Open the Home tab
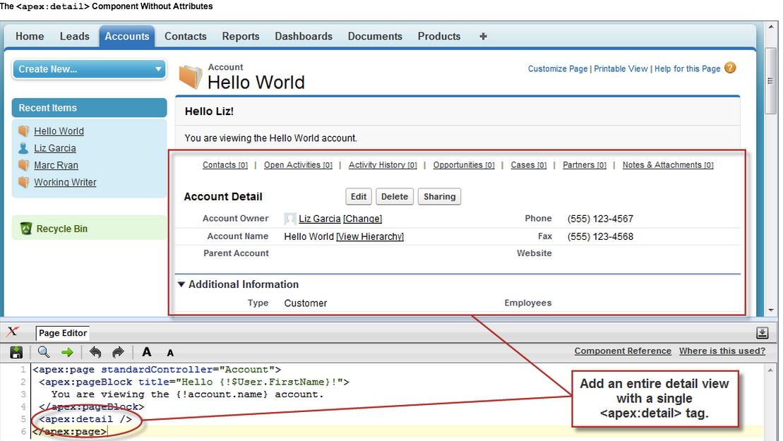The height and width of the screenshot is (441, 783). 30,37
